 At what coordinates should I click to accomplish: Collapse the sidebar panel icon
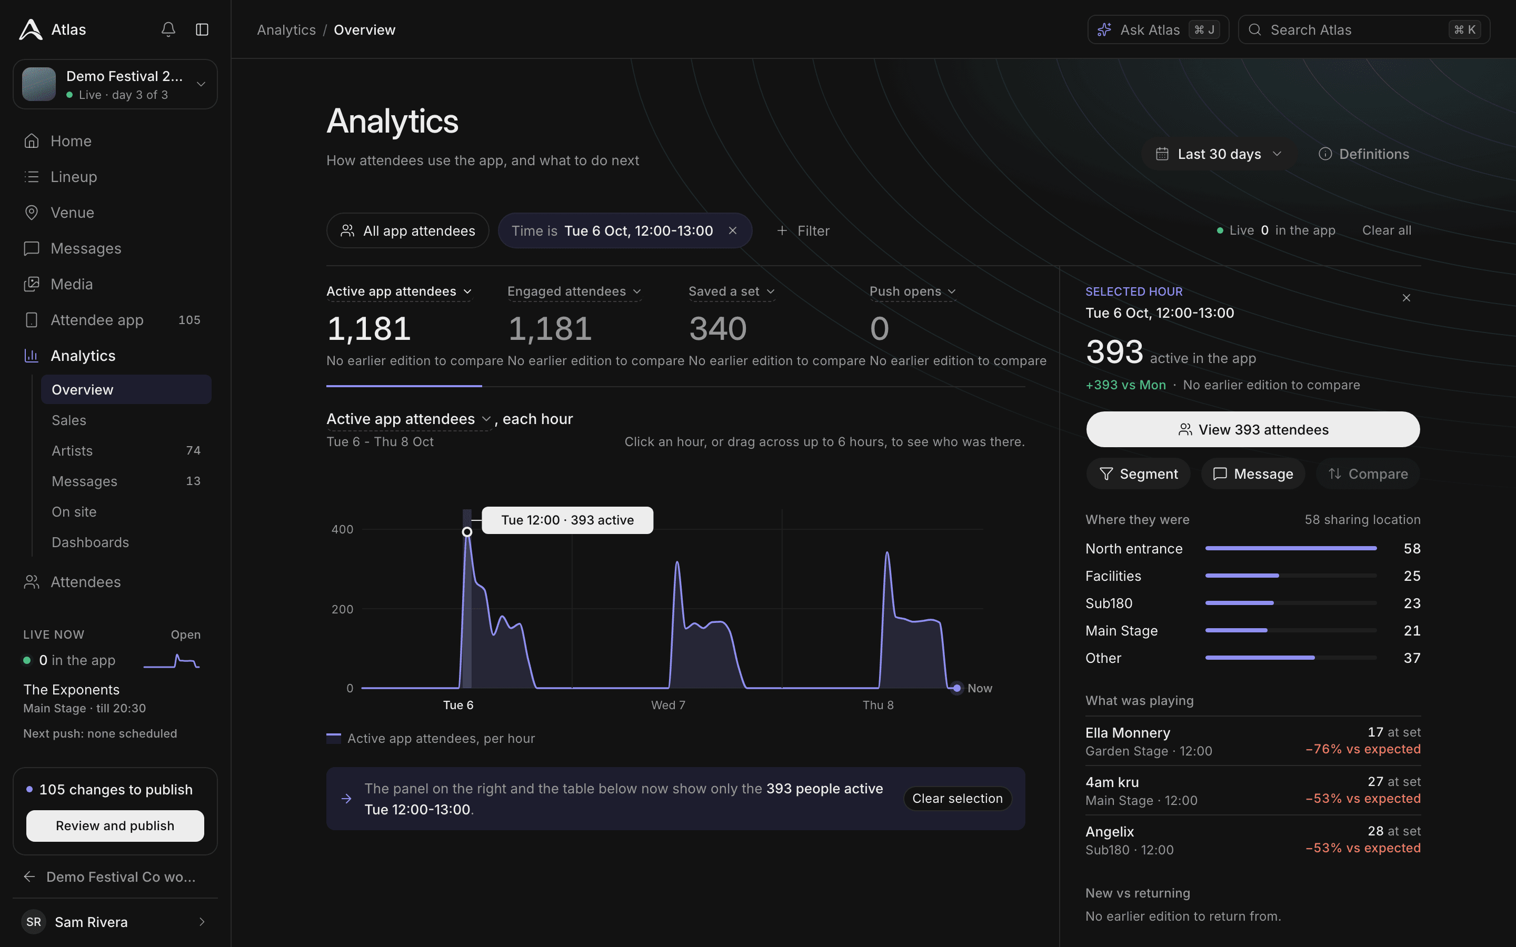click(x=202, y=29)
